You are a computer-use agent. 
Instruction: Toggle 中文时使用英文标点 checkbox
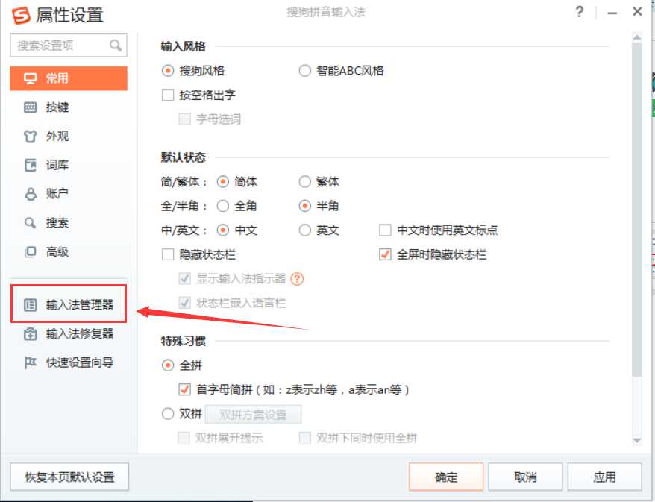(x=385, y=230)
